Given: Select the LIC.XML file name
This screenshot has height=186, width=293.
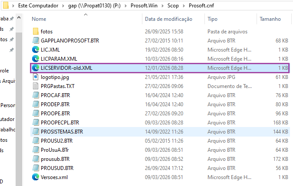Looking at the screenshot, I should pyautogui.click(x=50, y=49).
